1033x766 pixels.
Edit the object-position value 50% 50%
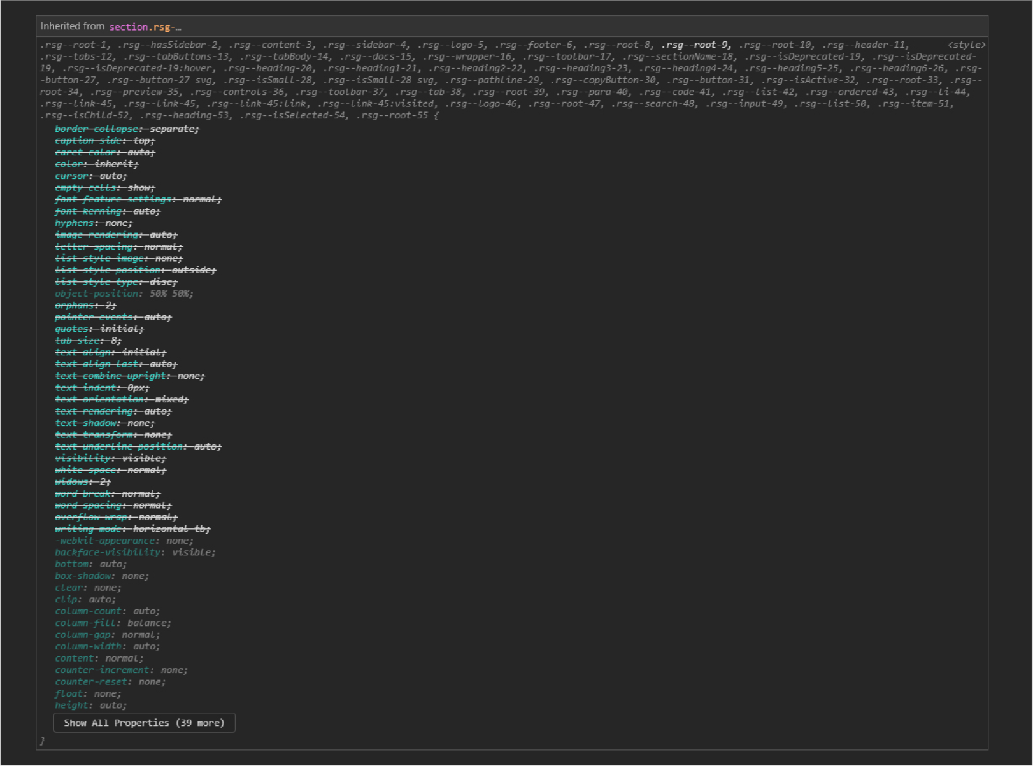(x=169, y=294)
